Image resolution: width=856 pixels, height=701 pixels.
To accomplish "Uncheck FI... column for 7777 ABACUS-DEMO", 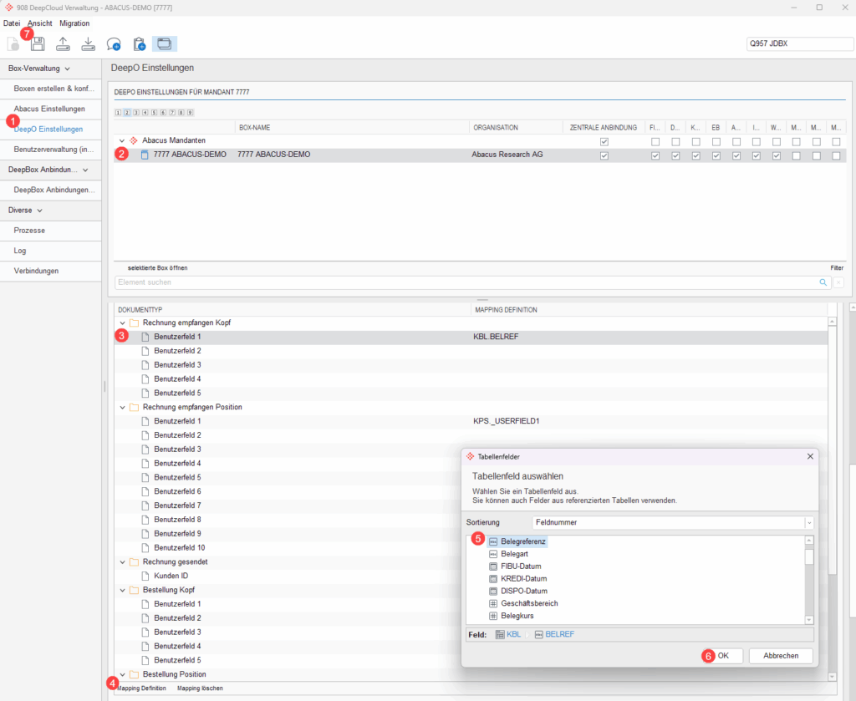I will [x=655, y=156].
